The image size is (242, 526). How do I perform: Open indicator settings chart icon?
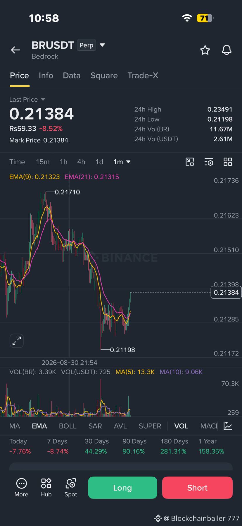click(228, 426)
